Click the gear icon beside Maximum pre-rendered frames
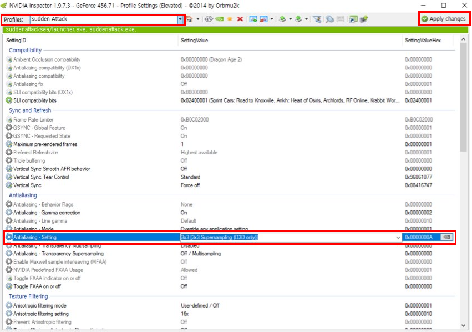Viewport: 472px width, 332px height. coord(9,144)
